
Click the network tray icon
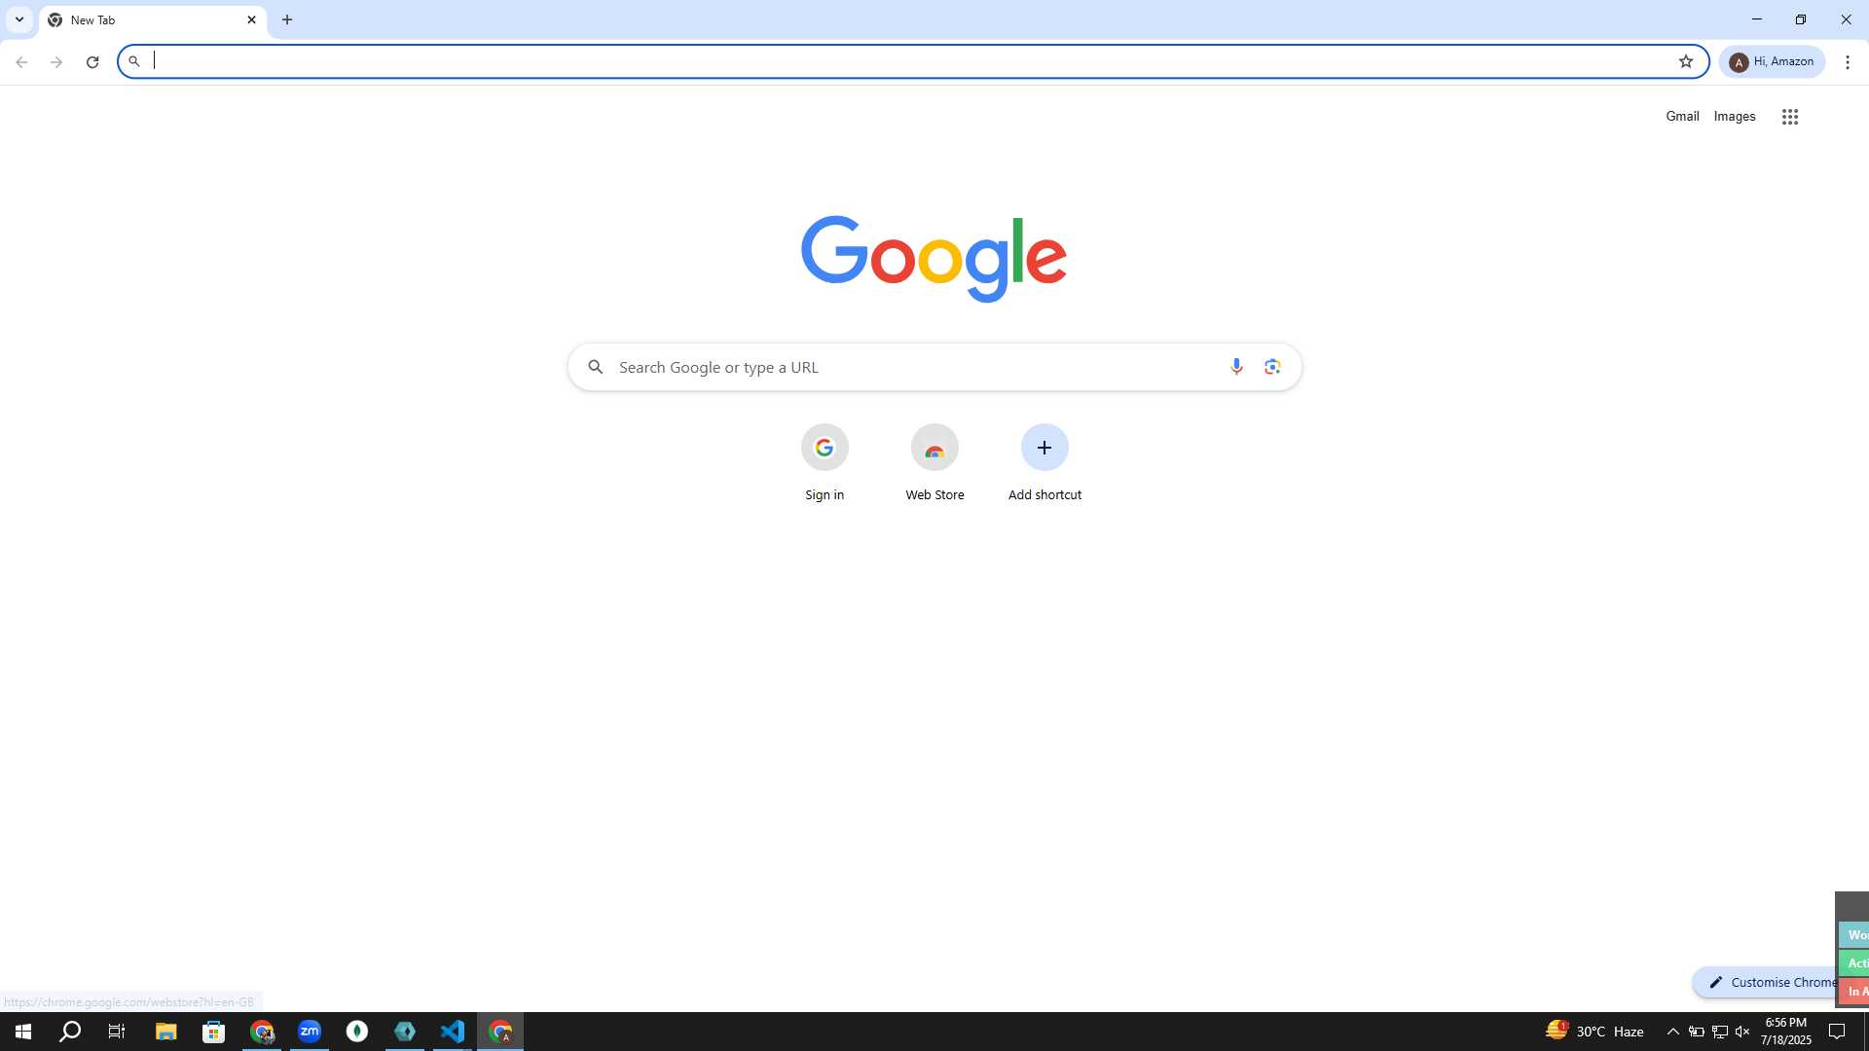click(1719, 1032)
